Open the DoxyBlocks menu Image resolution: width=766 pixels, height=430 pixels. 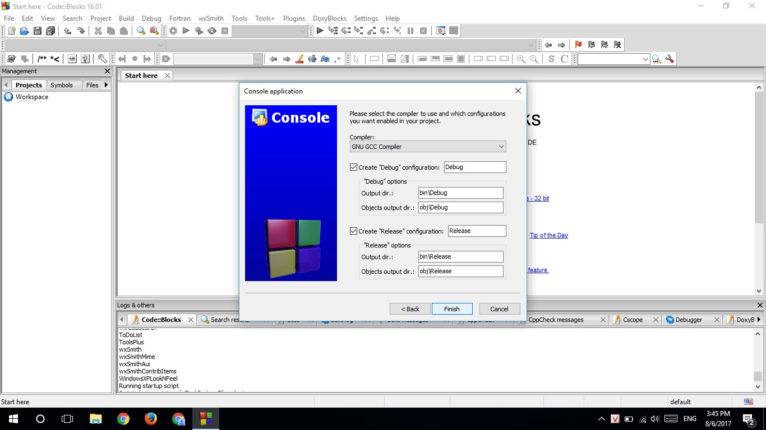pos(330,18)
